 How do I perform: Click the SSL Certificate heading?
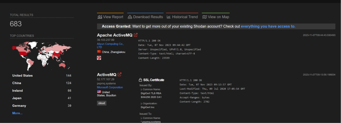click(x=154, y=80)
